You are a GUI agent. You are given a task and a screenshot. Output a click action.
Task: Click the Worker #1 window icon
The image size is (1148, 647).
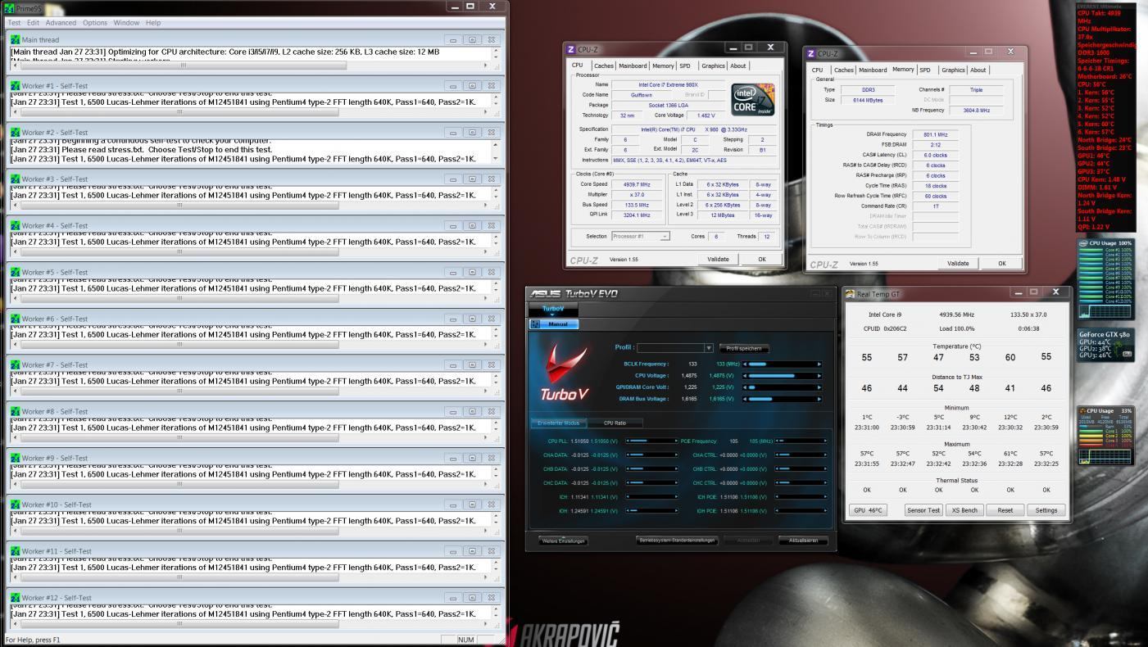coord(15,86)
